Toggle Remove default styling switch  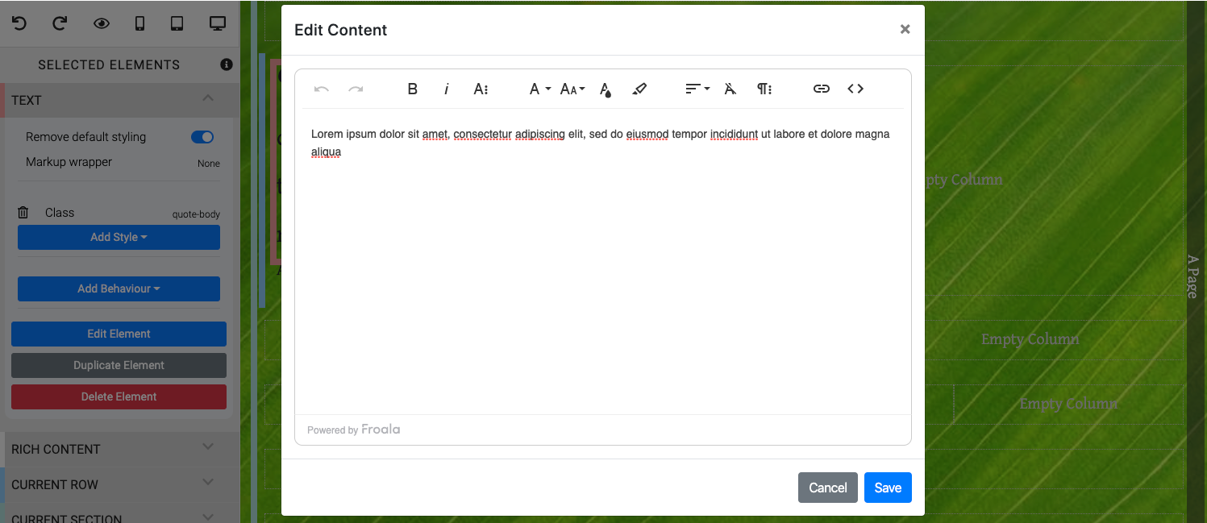(x=202, y=137)
